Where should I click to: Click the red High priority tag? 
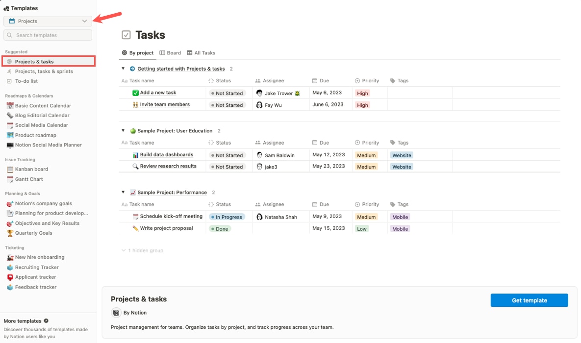point(363,93)
